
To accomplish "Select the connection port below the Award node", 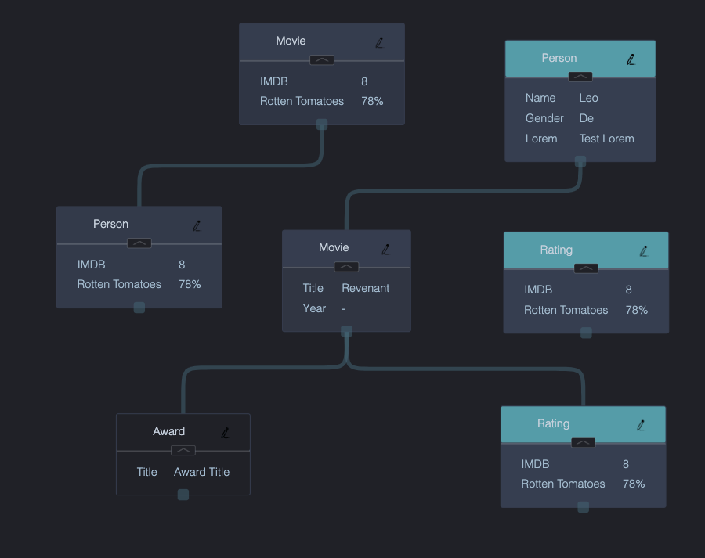I will [183, 494].
